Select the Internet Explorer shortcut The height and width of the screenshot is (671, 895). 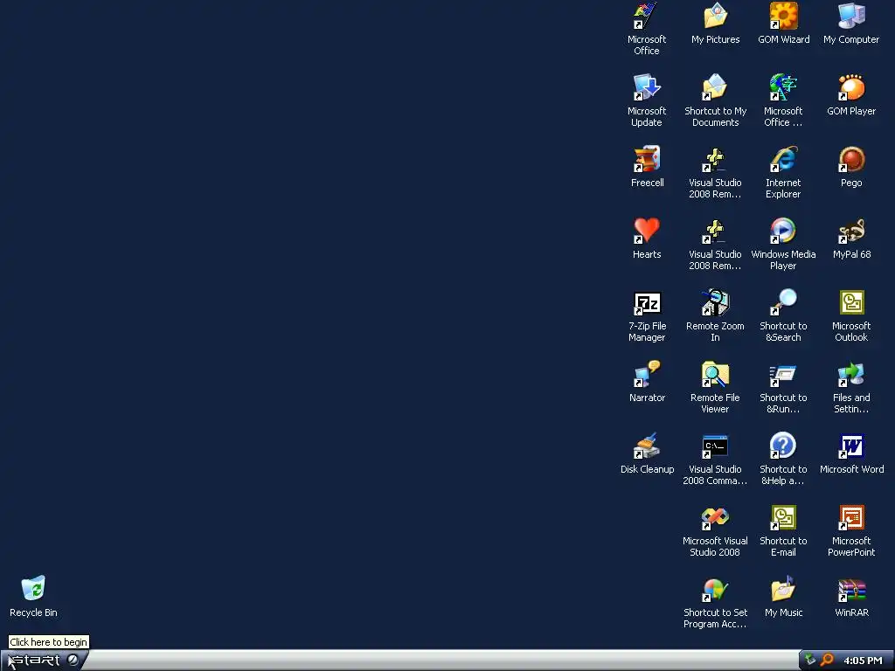(783, 159)
